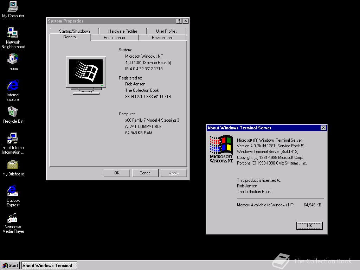
Task: Click 'Microsoft Windows NT' under System
Action: click(144, 56)
